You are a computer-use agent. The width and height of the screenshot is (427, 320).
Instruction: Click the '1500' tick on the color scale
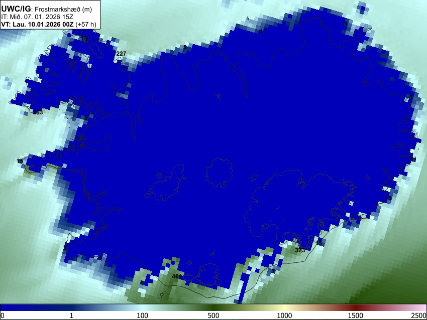pos(356,315)
